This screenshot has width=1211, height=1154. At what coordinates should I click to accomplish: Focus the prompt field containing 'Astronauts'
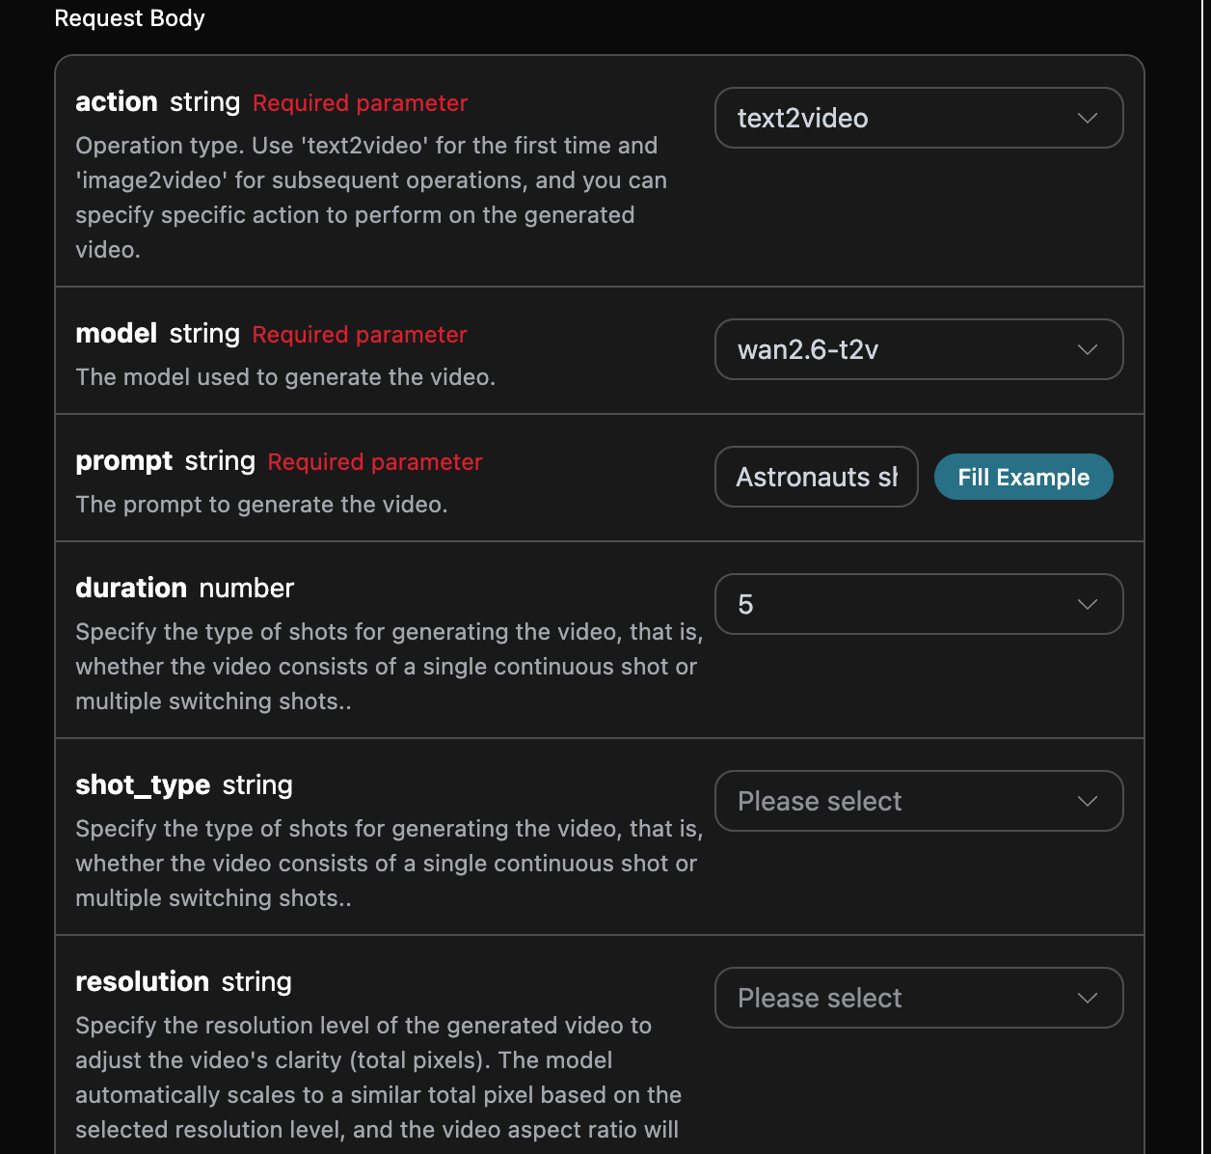pyautogui.click(x=816, y=478)
